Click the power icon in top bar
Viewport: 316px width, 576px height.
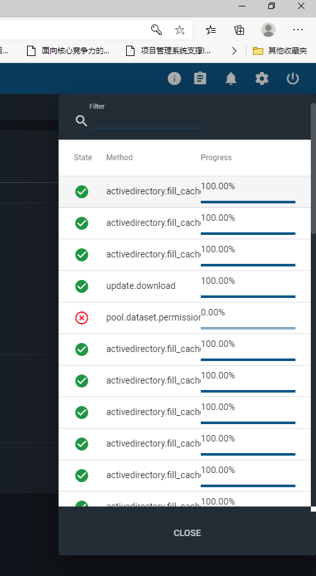pyautogui.click(x=293, y=79)
